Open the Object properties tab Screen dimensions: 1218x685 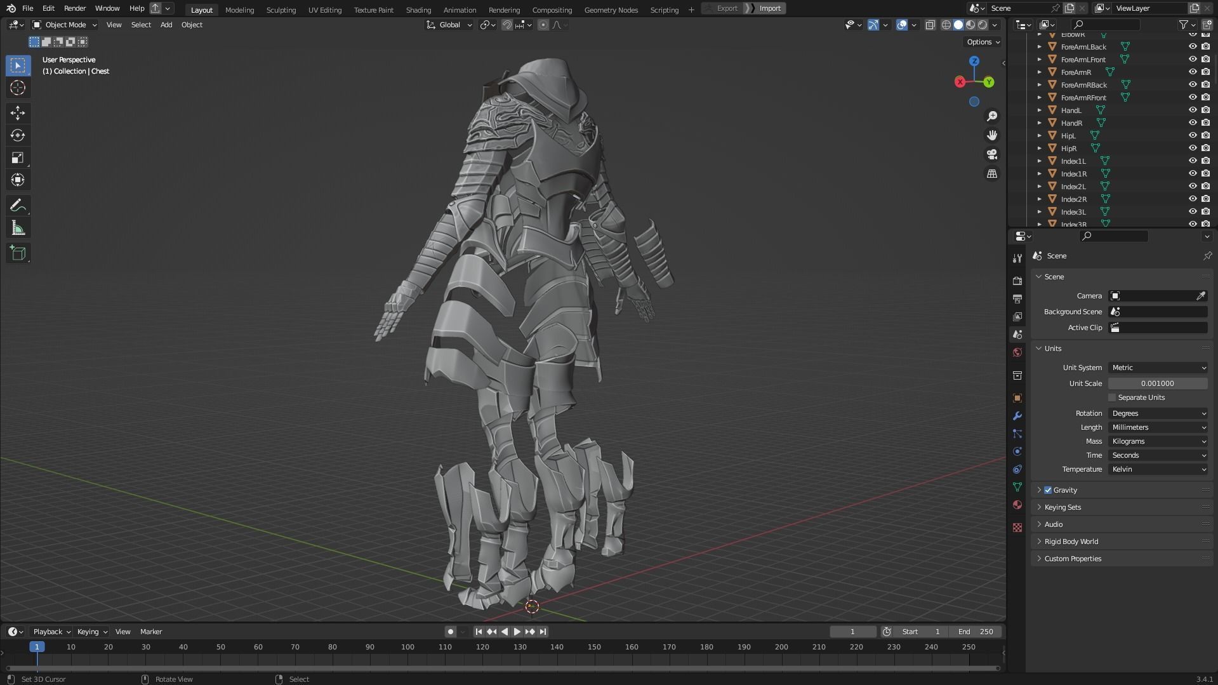[1017, 398]
